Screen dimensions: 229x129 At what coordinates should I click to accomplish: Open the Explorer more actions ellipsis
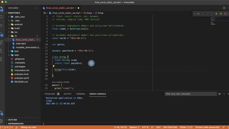36,8
